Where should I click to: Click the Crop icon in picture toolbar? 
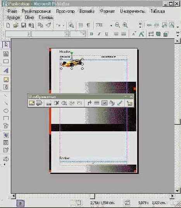coord(90,103)
